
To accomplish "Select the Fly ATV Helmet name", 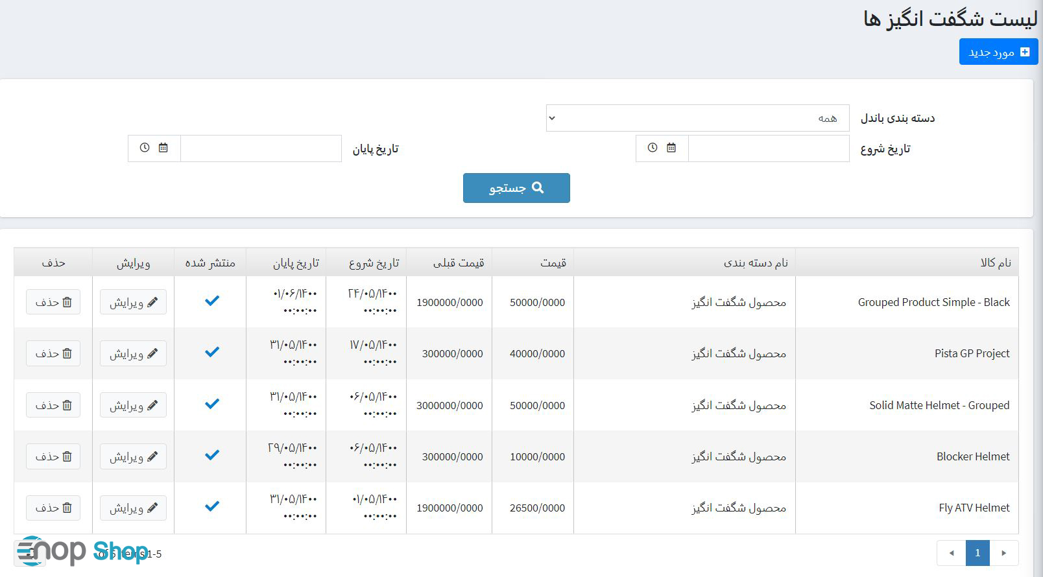I will click(x=974, y=508).
